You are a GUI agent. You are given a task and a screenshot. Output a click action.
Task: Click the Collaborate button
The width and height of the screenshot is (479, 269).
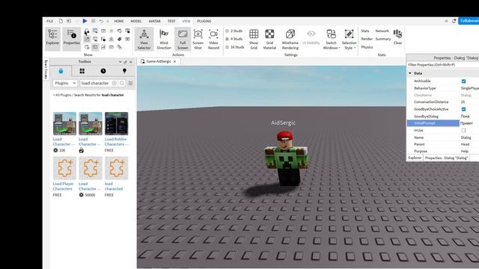click(469, 21)
